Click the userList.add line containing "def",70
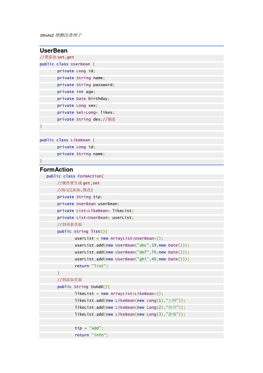263x373 pixels. tap(132, 252)
